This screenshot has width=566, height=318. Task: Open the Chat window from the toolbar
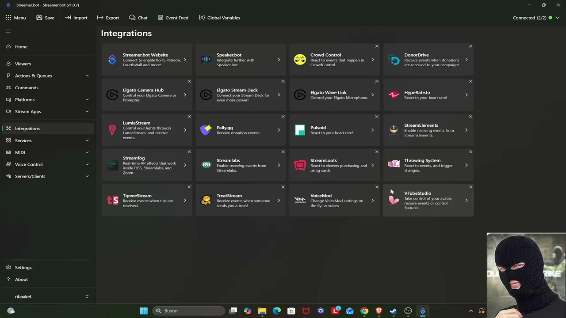138,18
